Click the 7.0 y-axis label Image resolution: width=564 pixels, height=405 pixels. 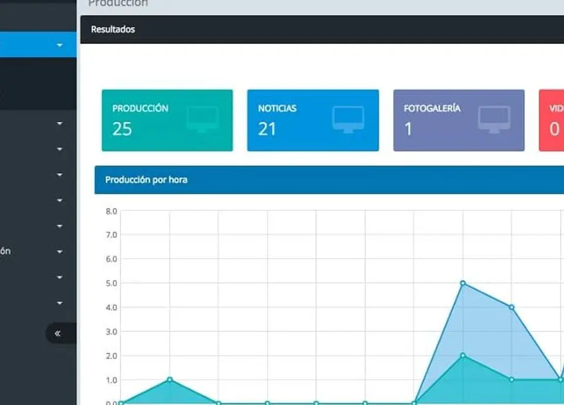coord(111,235)
